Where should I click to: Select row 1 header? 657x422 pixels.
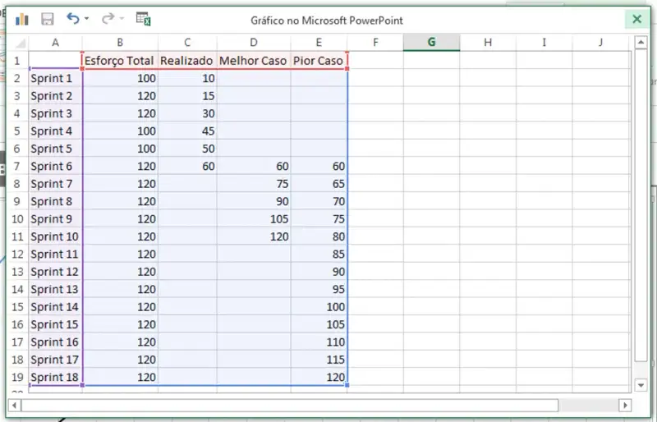pos(17,61)
